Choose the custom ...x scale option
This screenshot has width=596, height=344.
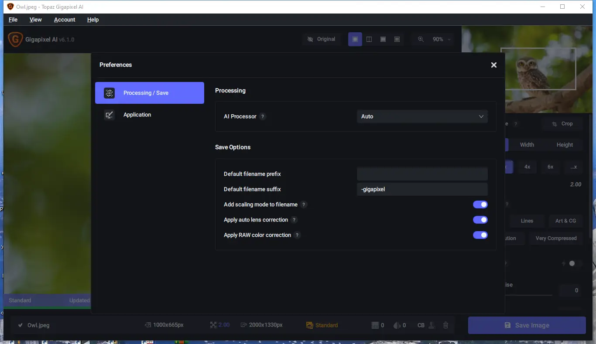point(574,167)
